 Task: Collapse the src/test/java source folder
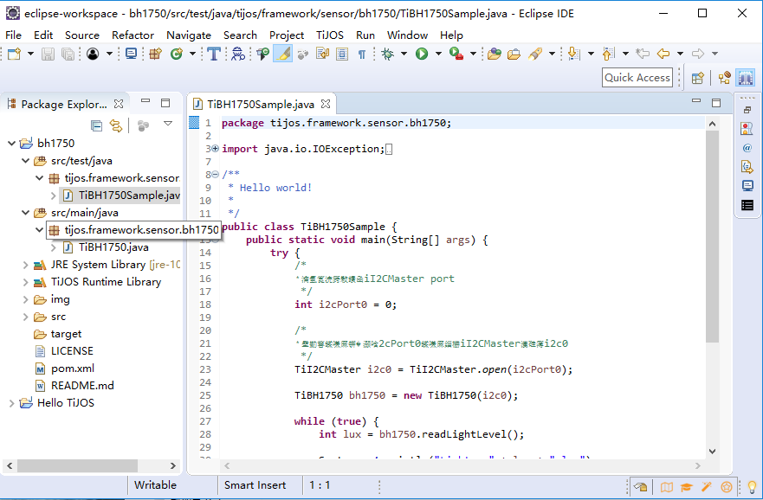coord(25,160)
